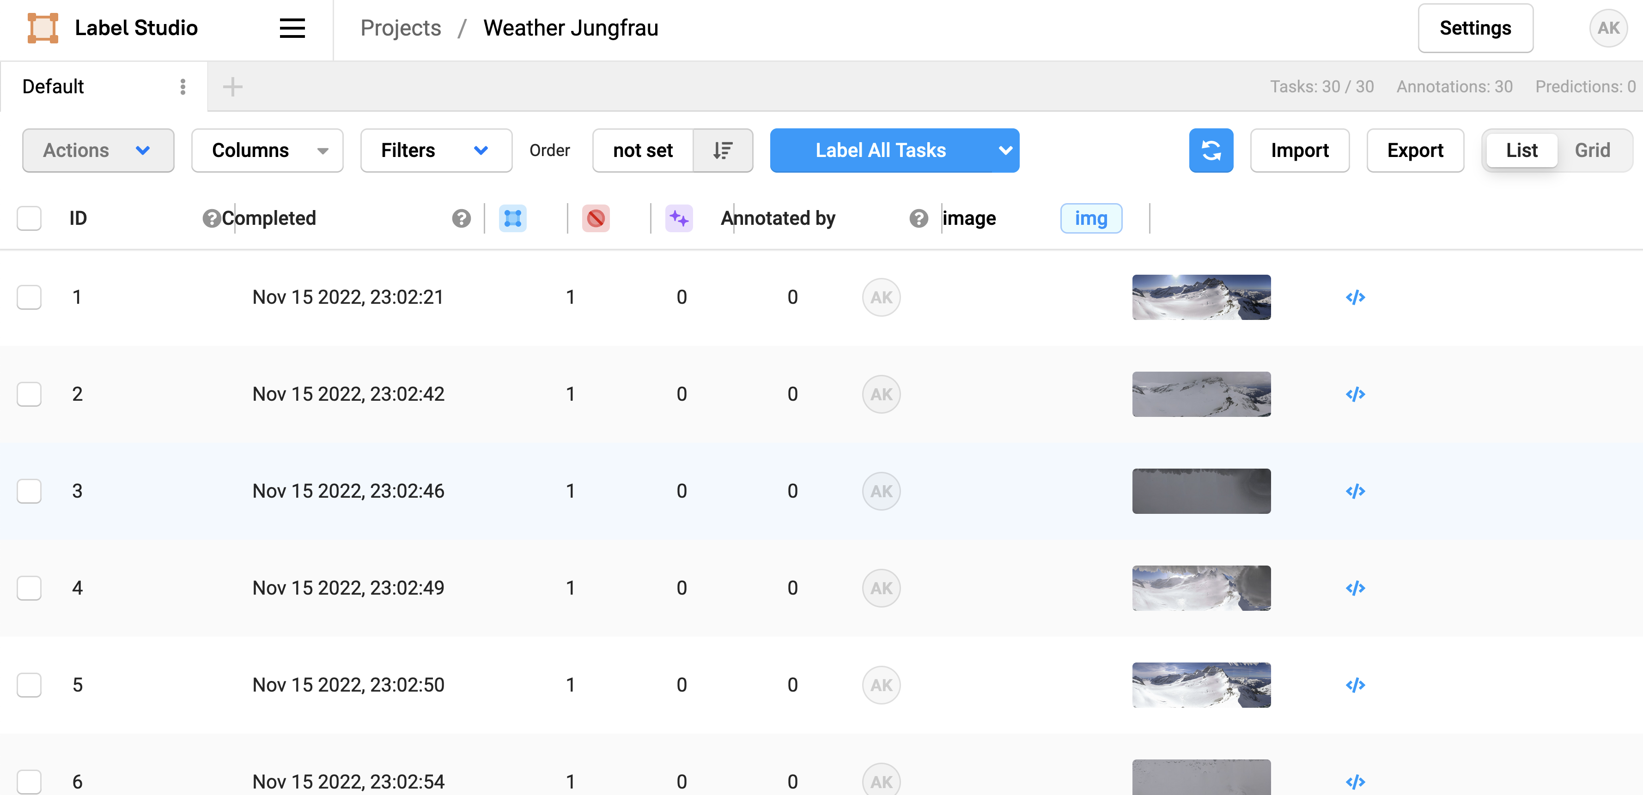Check the box for task 5
The height and width of the screenshot is (795, 1643).
coord(30,685)
